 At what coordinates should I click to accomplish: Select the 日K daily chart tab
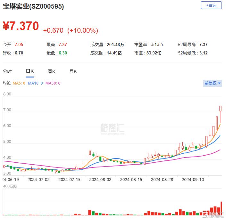pos(30,71)
